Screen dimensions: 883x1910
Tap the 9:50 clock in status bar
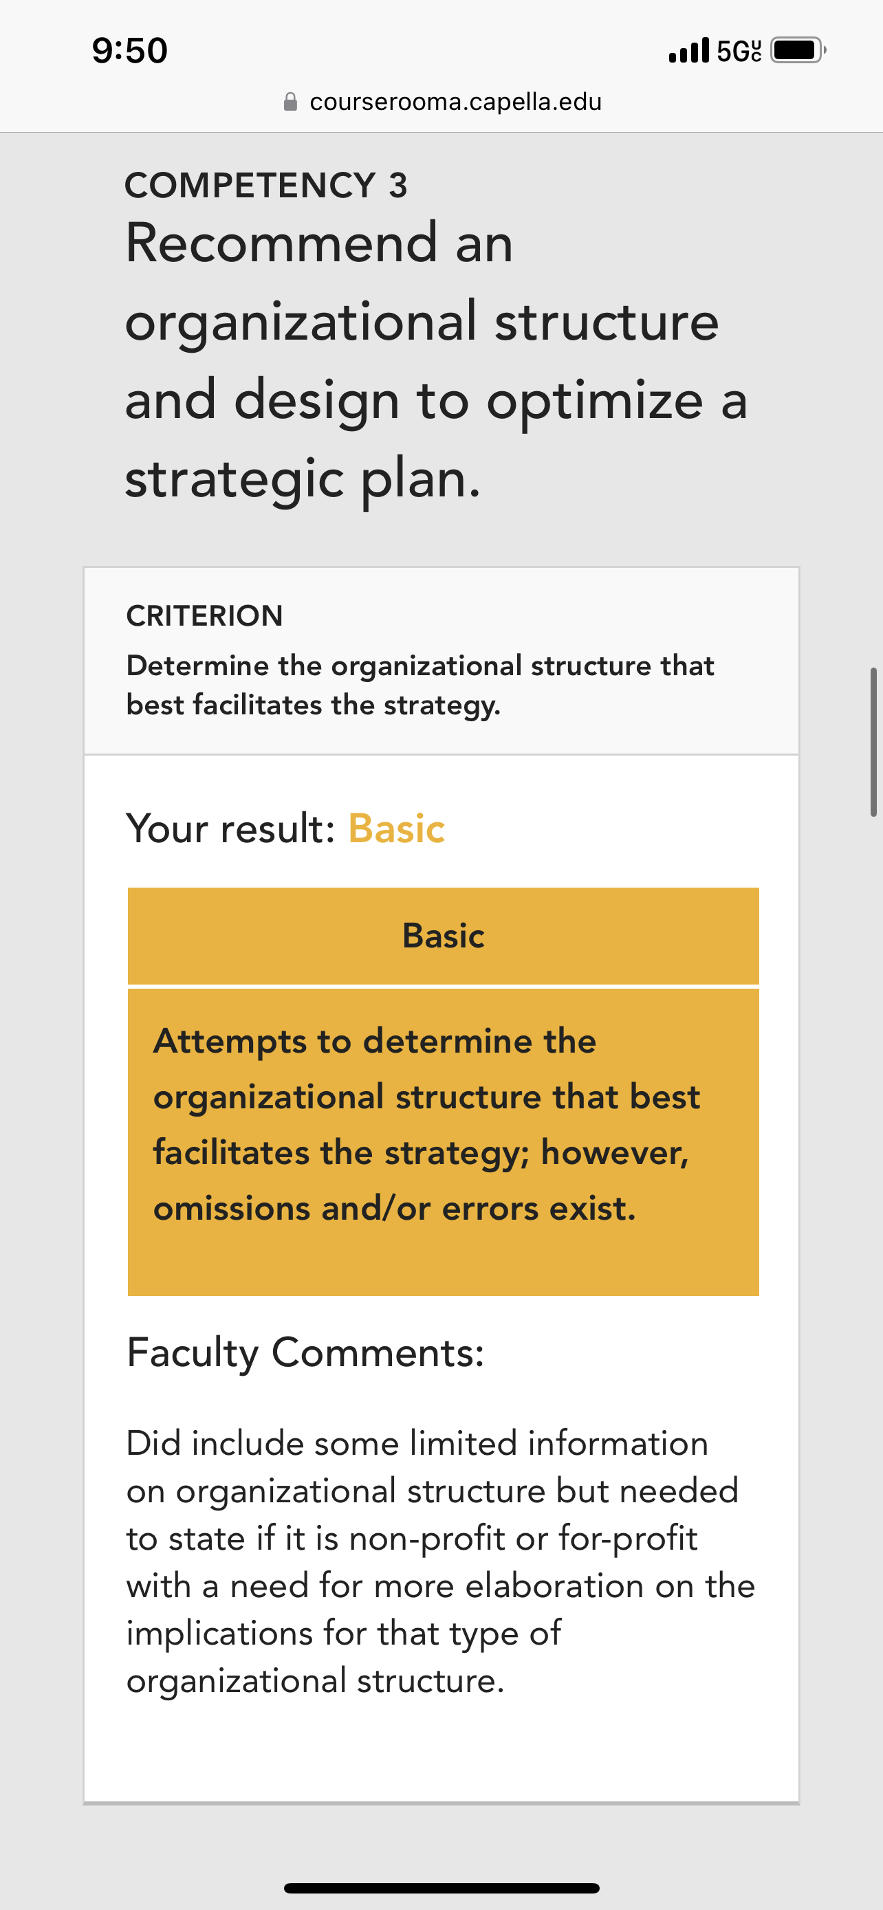coord(130,50)
